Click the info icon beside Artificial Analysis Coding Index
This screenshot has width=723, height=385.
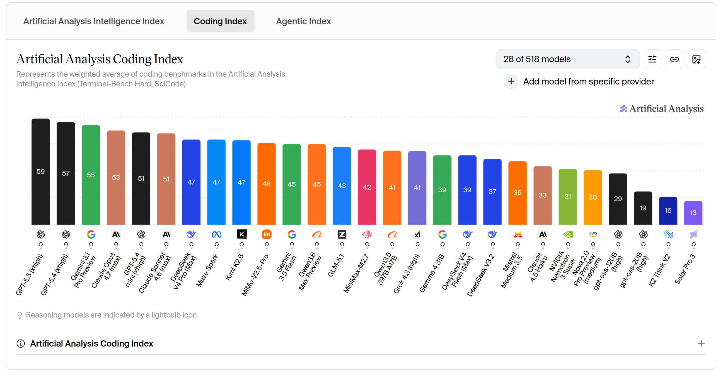click(20, 343)
